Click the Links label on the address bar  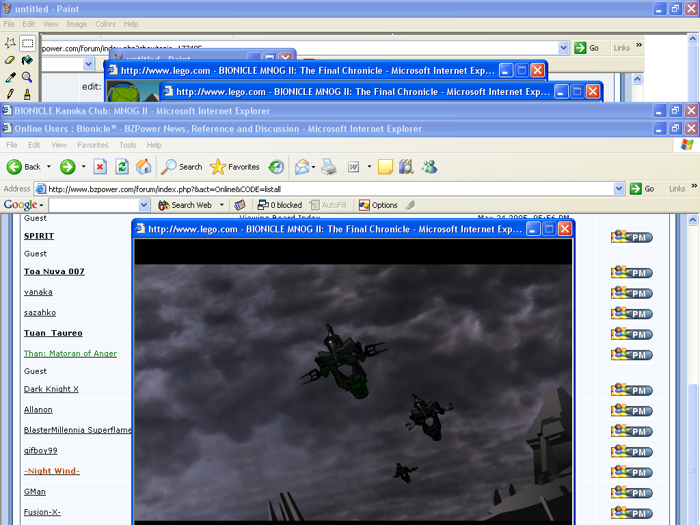coord(677,189)
